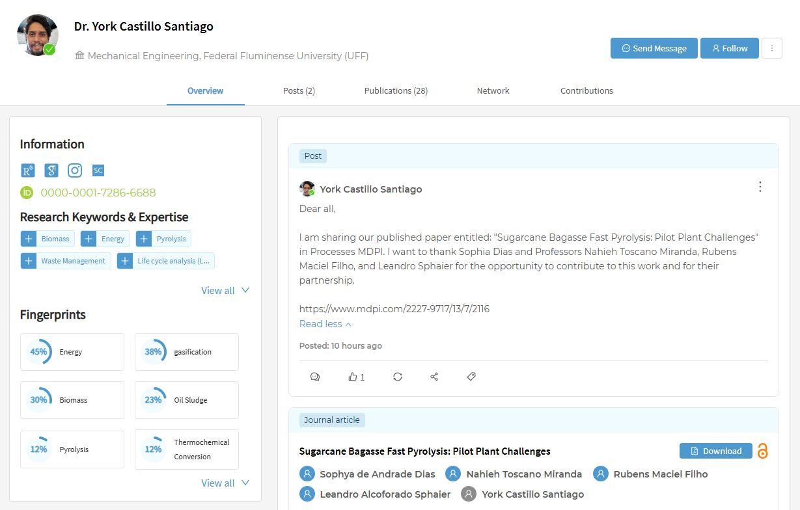800x510 pixels.
Task: Click Sophya de Andrade Dias author icon
Action: click(307, 474)
